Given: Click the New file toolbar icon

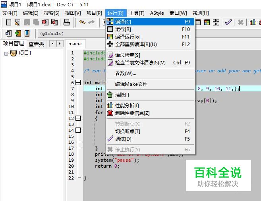Looking at the screenshot, I should click(x=9, y=22).
